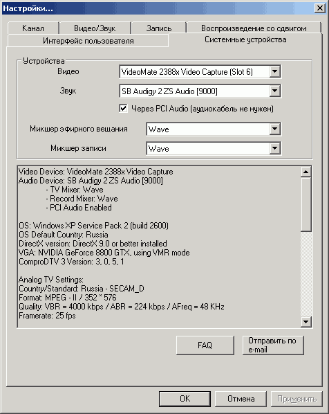This screenshot has width=329, height=414.
Task: Click the Отмена button
Action: [241, 398]
